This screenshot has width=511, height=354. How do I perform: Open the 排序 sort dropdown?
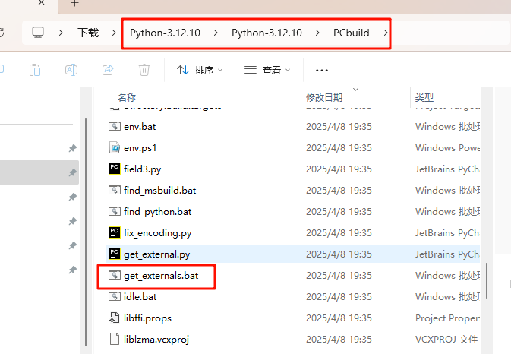[200, 70]
